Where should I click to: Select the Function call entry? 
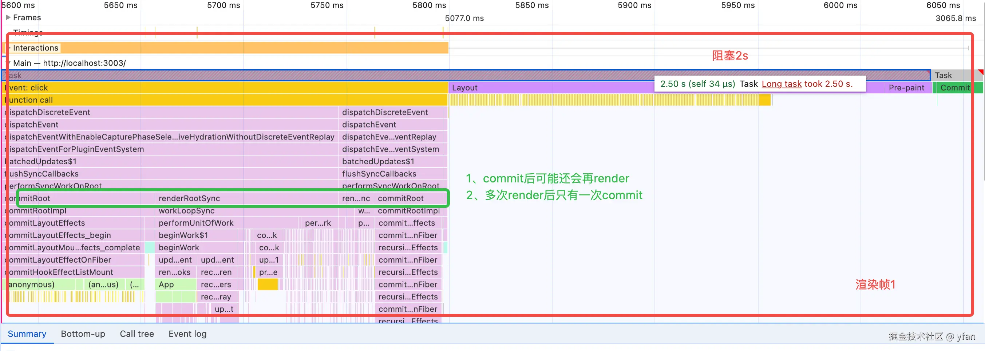pos(226,100)
